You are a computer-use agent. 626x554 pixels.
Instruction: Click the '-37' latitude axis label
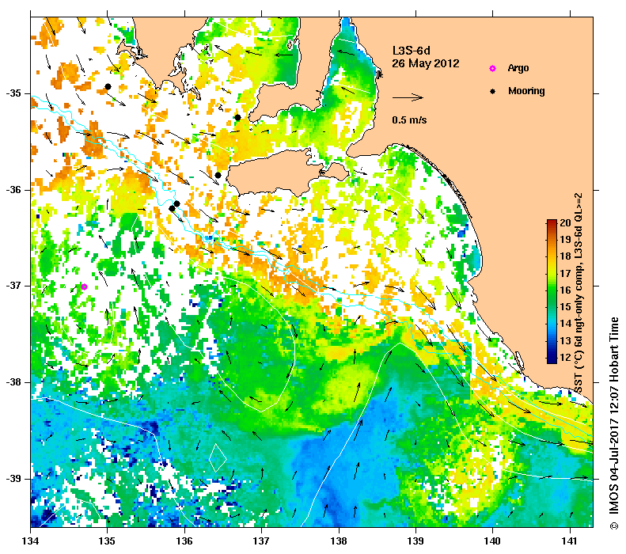click(13, 286)
